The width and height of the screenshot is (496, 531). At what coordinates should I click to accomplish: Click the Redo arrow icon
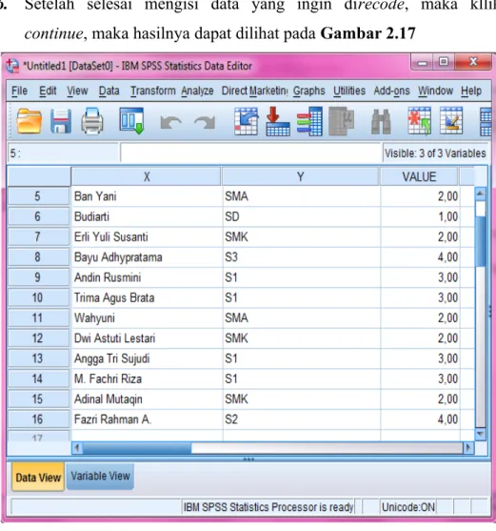(x=205, y=122)
